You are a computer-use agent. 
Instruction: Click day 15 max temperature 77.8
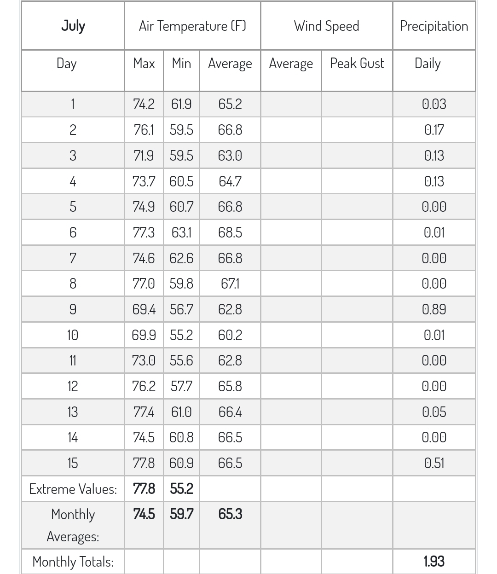click(144, 463)
